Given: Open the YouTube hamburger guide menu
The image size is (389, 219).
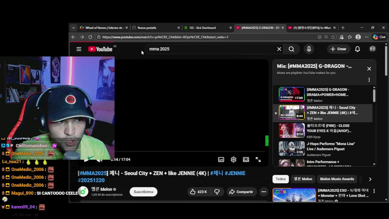Looking at the screenshot, I should click(x=79, y=49).
